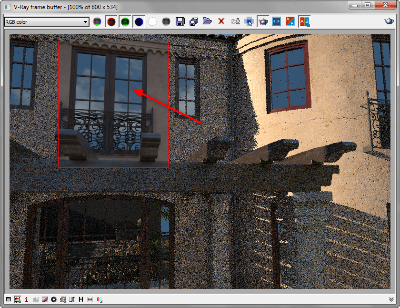Load image with folder icon

click(x=207, y=21)
